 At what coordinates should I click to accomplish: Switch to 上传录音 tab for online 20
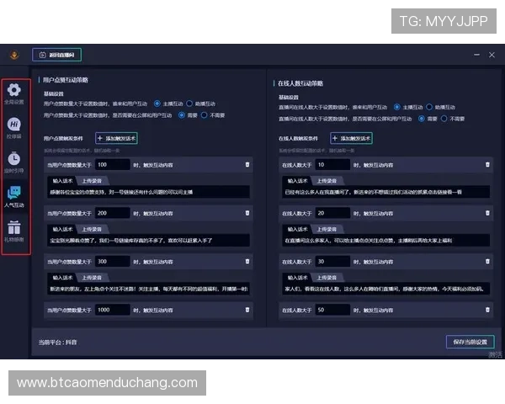point(327,229)
